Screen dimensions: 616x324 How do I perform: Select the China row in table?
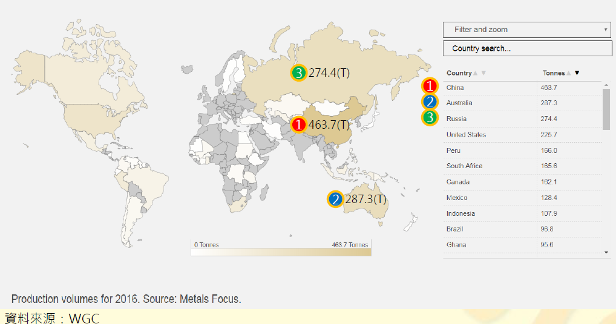point(522,88)
